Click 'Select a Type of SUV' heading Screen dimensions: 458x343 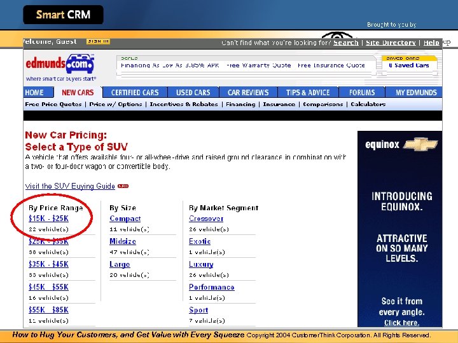(76, 147)
